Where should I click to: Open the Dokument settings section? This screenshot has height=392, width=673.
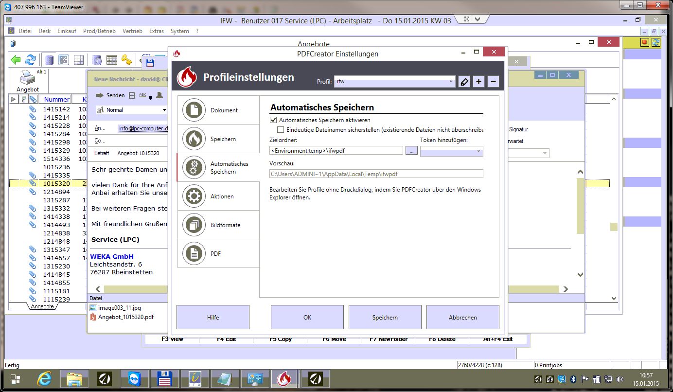[218, 110]
